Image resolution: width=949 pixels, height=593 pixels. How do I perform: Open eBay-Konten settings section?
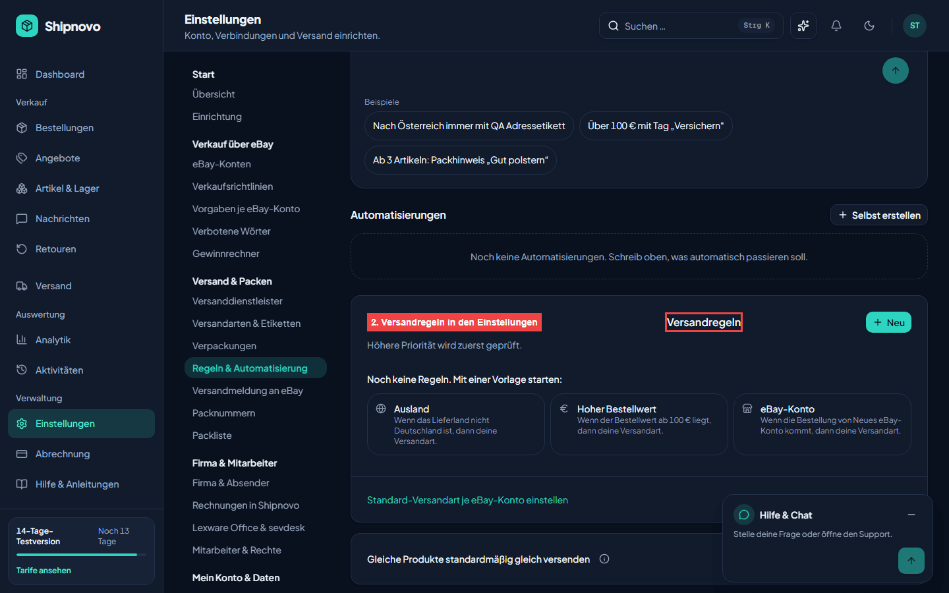(221, 164)
